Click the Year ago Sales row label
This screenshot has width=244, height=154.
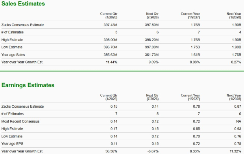(x=13, y=55)
